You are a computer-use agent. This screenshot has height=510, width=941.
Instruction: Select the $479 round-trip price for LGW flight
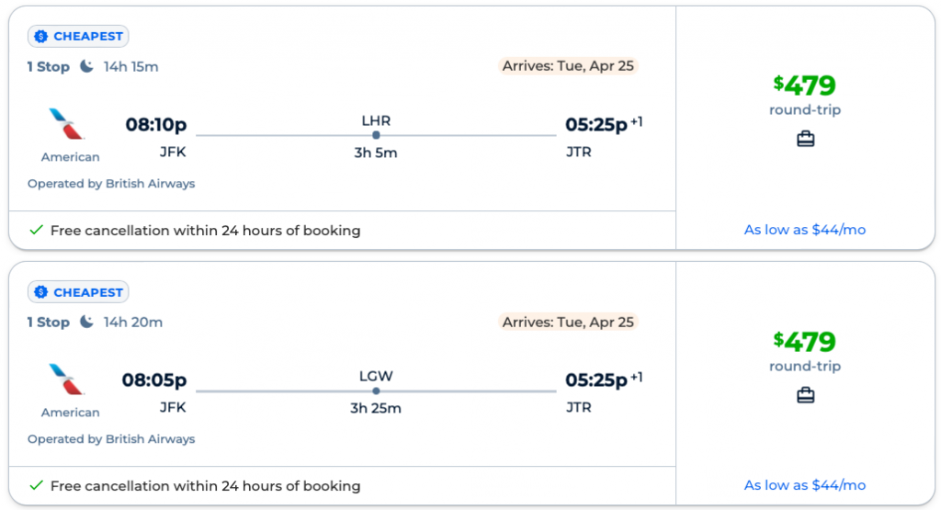[x=805, y=342]
